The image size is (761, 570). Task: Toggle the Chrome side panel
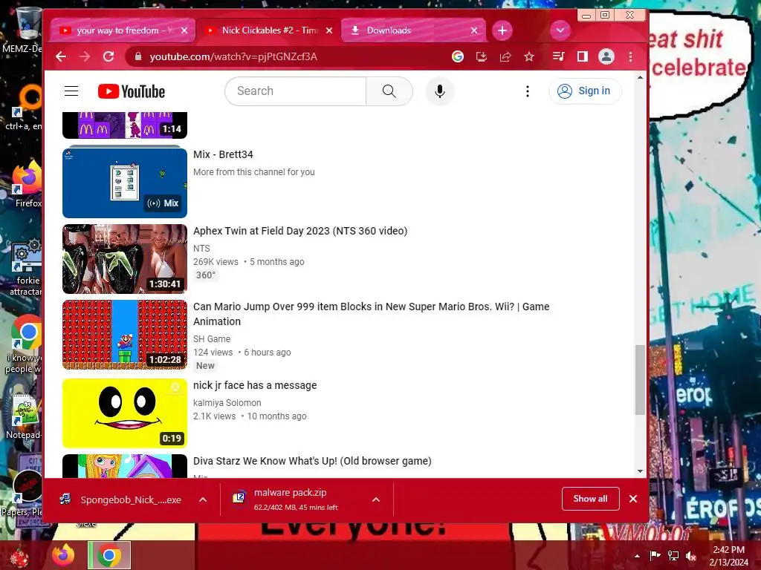click(x=583, y=56)
